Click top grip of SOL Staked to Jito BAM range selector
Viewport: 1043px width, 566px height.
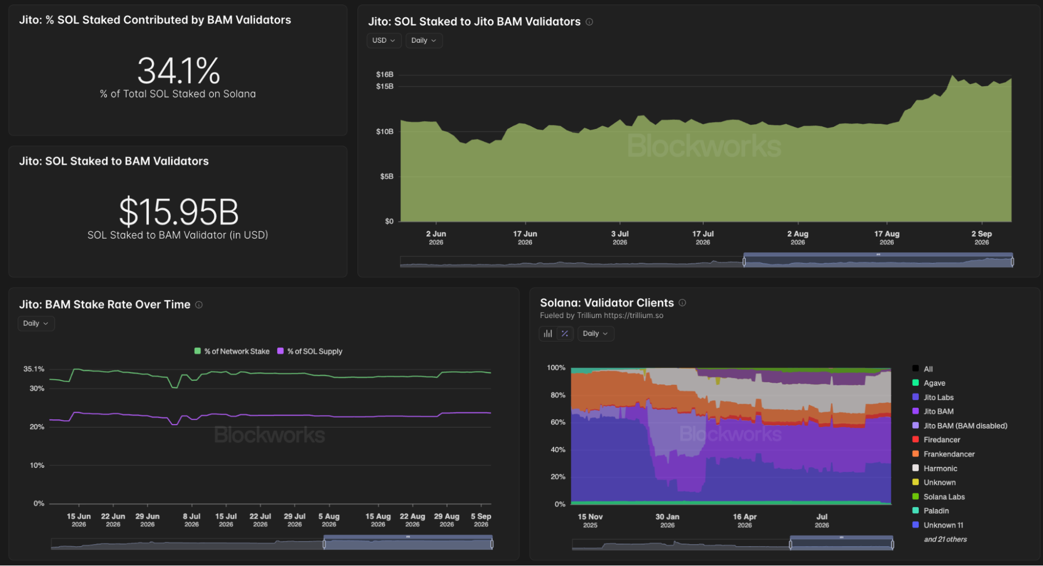(x=878, y=255)
